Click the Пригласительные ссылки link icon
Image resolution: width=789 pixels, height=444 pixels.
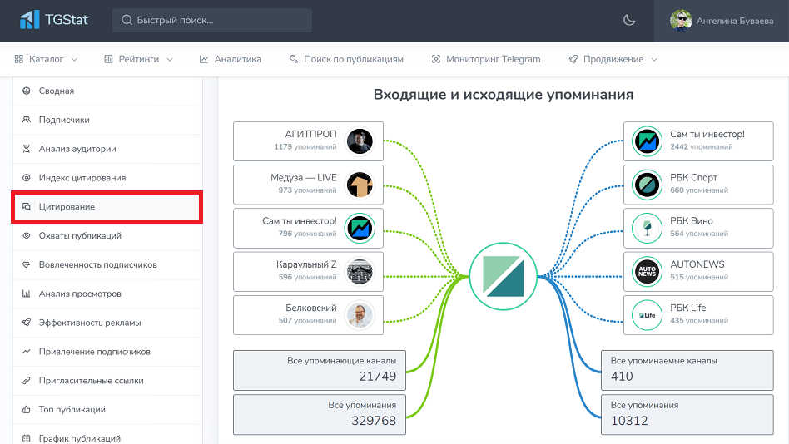[26, 381]
